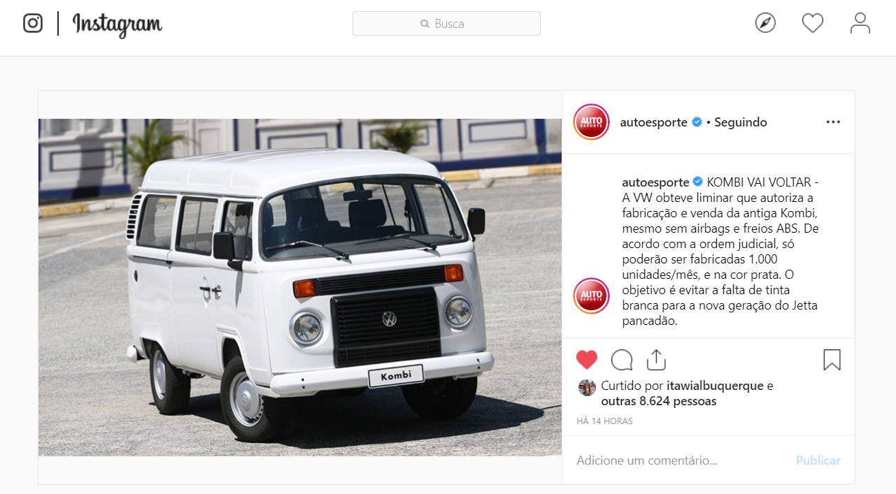Viewport: 896px width, 494px height.
Task: Open the activity heart icon in header
Action: [813, 23]
